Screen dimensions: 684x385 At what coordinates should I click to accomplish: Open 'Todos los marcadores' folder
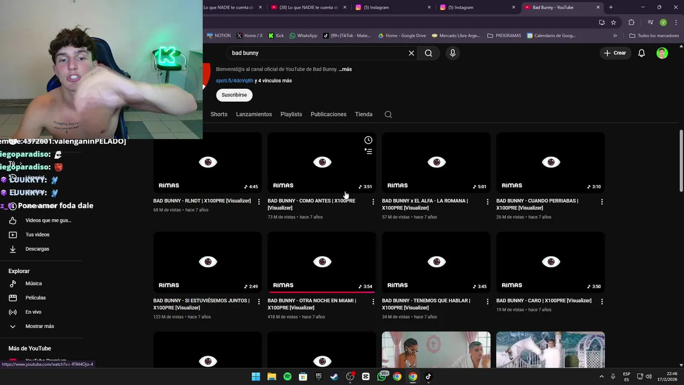click(x=654, y=36)
